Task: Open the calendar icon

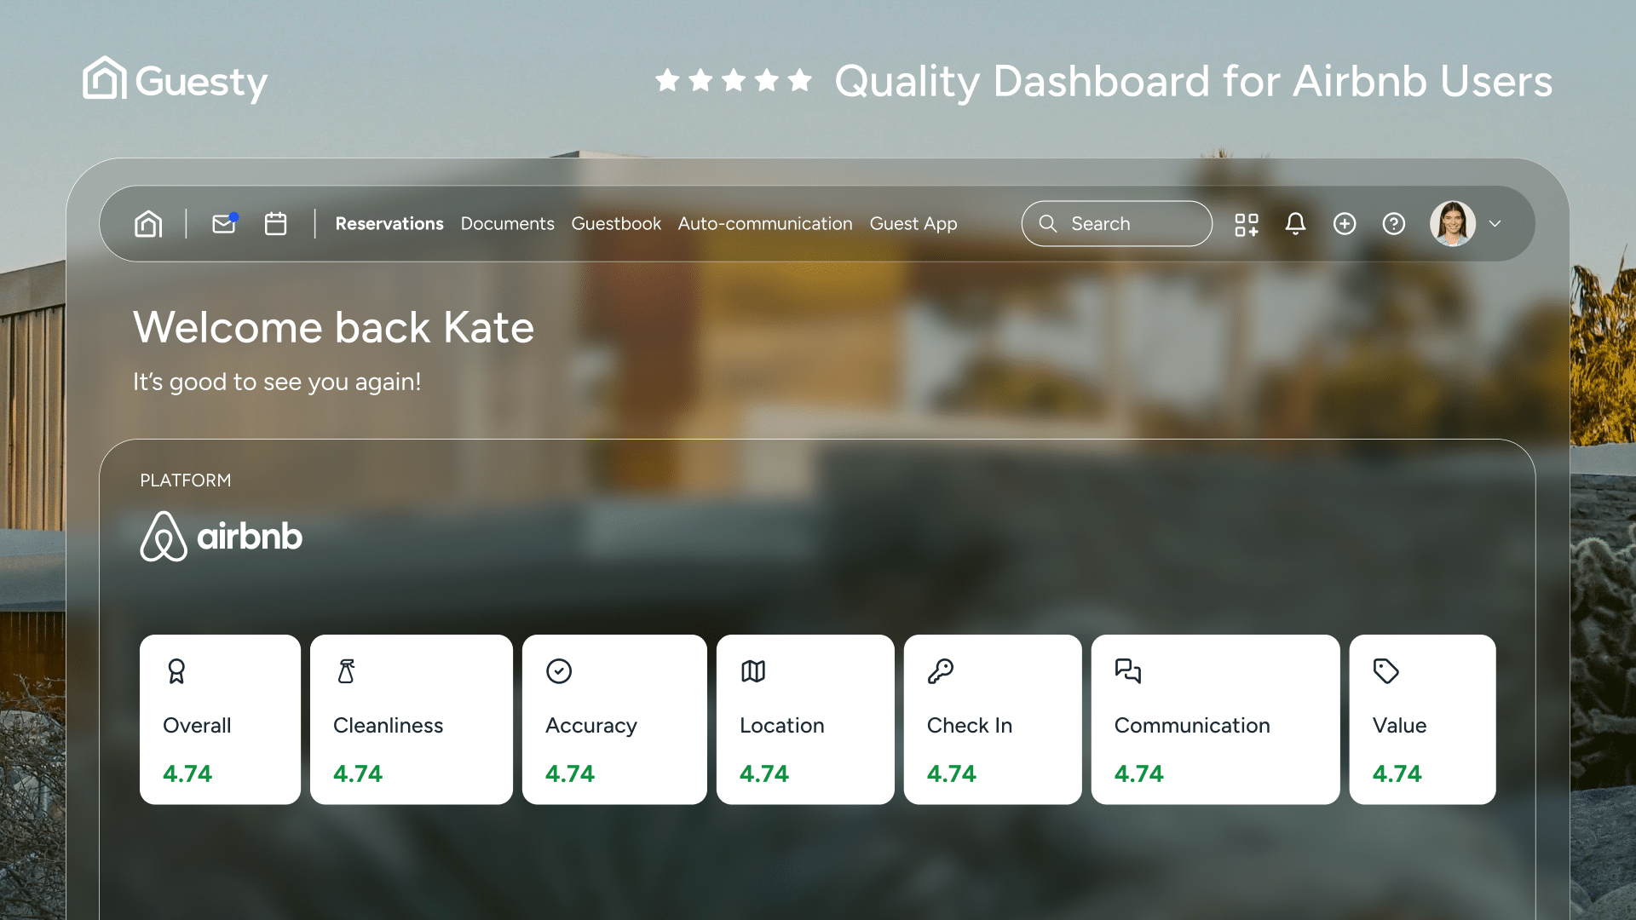Action: click(275, 224)
